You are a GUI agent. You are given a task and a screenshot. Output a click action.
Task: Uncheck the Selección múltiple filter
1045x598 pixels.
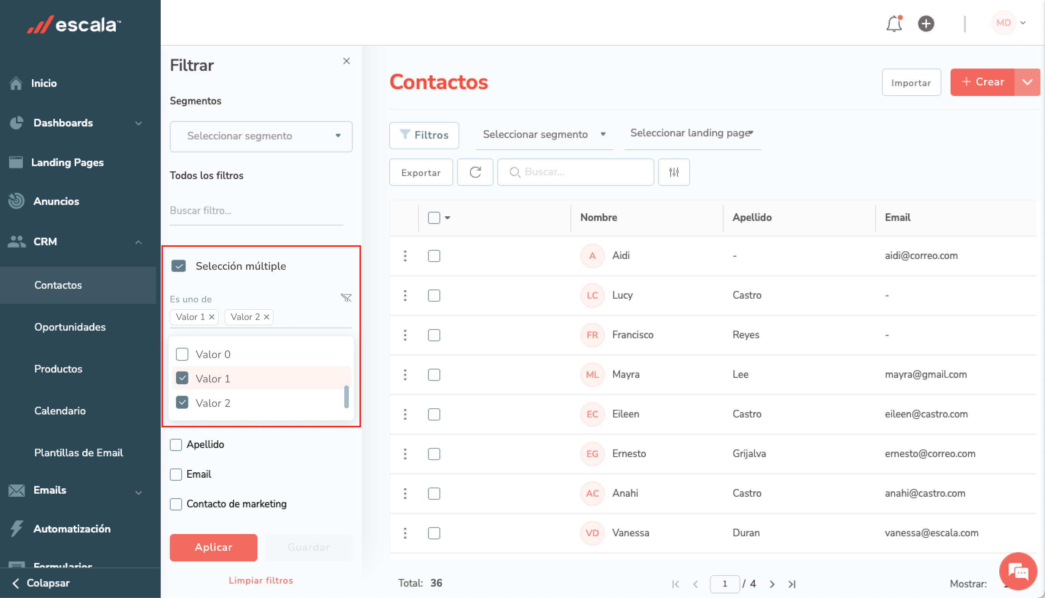(x=179, y=266)
